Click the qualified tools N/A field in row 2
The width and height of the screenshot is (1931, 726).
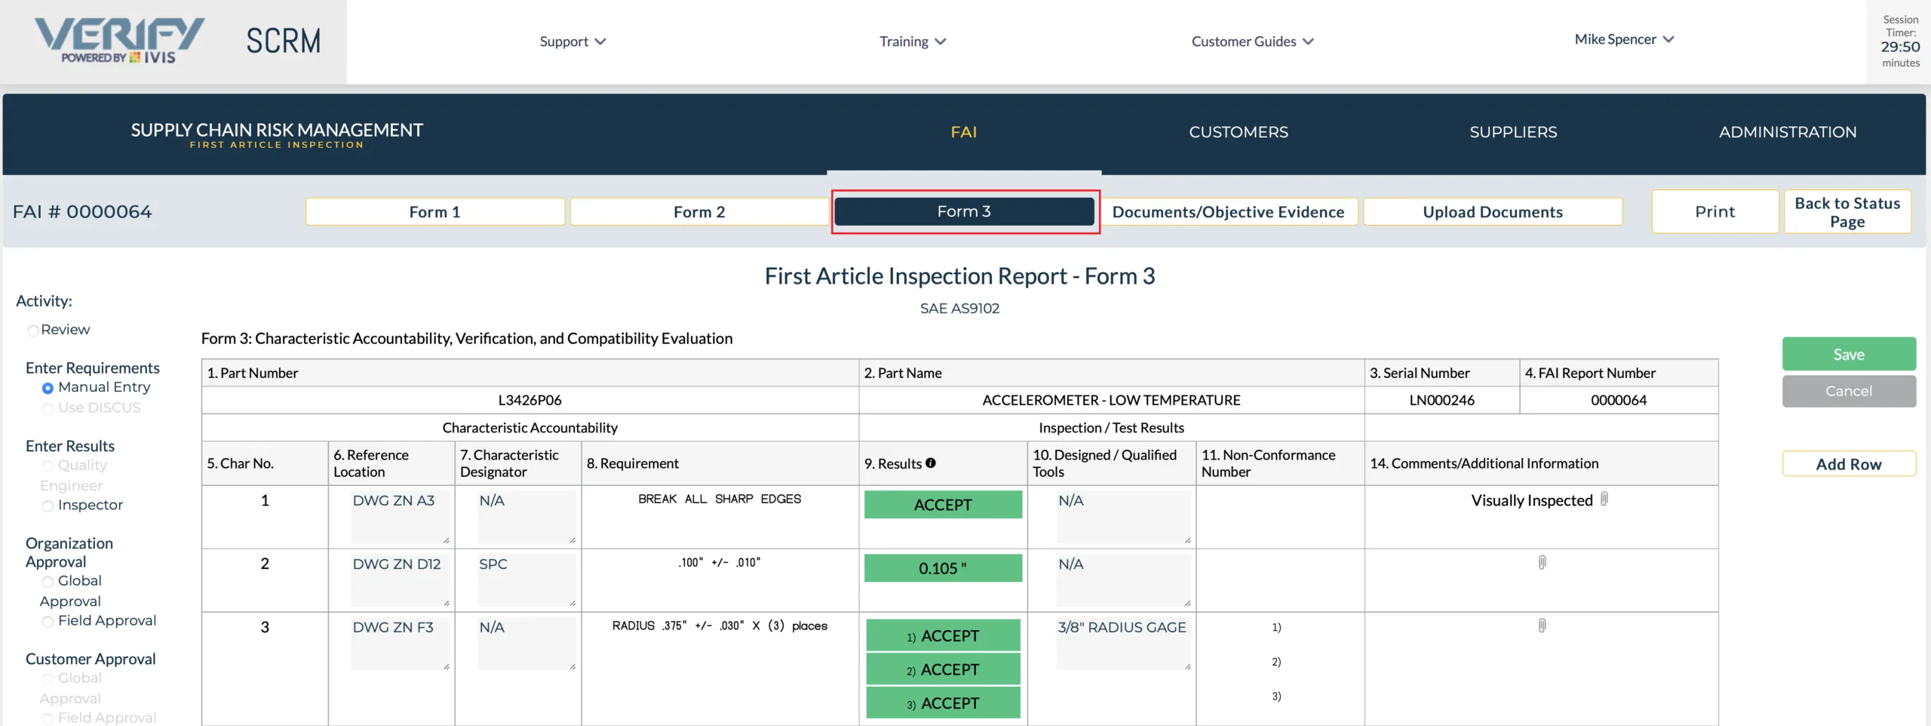click(1124, 580)
